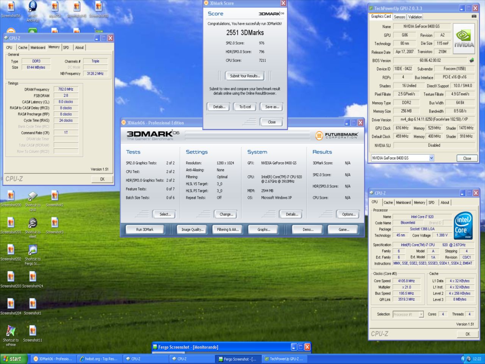Click the DRAM Frequency value 782.0 MHz
The width and height of the screenshot is (485, 364).
(x=66, y=89)
